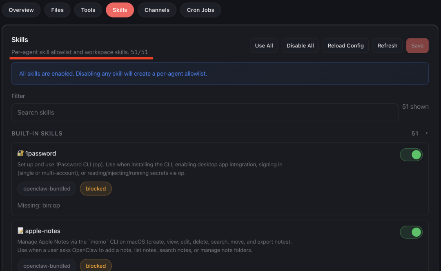Click the BUILT-IN SKILLS section header
This screenshot has width=441, height=271.
pos(37,134)
